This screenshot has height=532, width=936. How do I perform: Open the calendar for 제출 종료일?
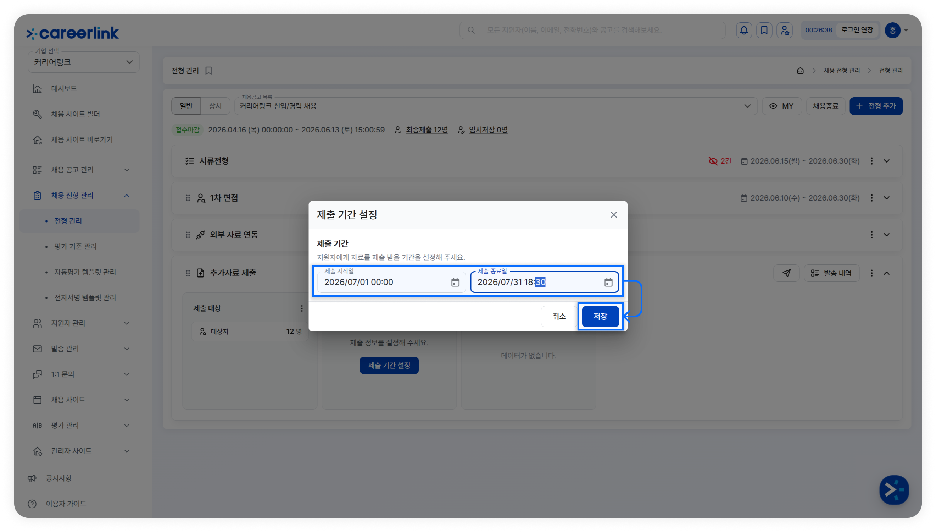608,282
